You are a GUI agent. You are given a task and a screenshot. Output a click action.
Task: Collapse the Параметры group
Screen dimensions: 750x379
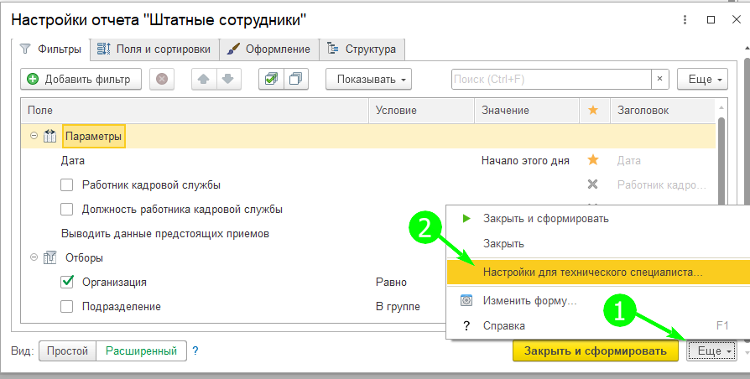(x=34, y=136)
